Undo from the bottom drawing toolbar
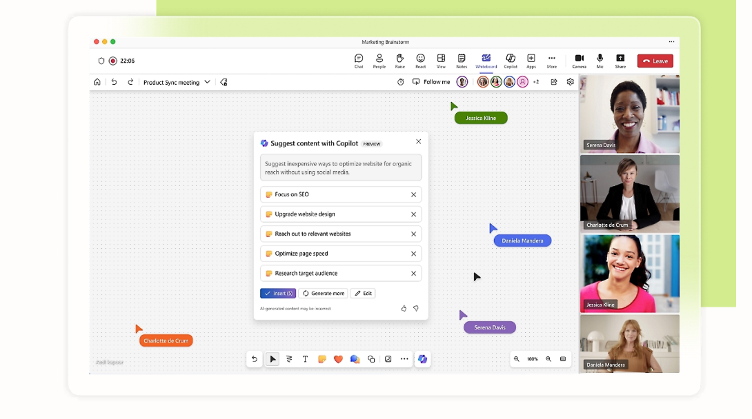Image resolution: width=752 pixels, height=419 pixels. 255,359
